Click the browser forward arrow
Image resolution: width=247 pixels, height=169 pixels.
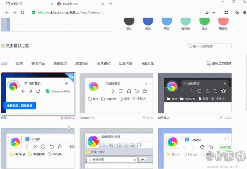pyautogui.click(x=15, y=12)
